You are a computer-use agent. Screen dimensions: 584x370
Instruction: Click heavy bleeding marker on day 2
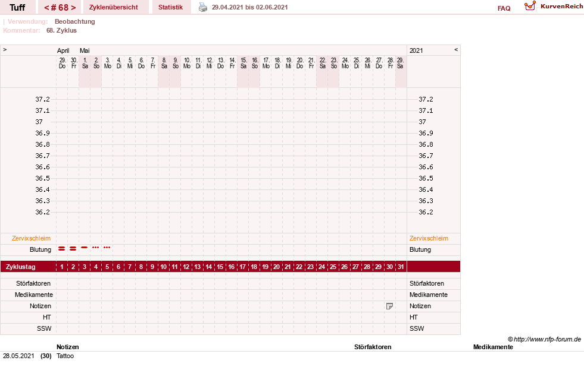73,248
